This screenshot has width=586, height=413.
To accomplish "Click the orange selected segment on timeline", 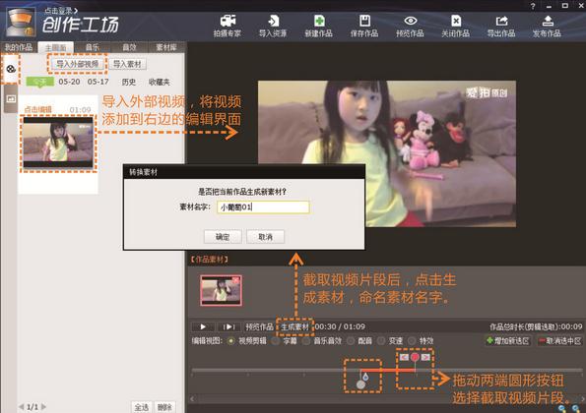I will (x=388, y=370).
